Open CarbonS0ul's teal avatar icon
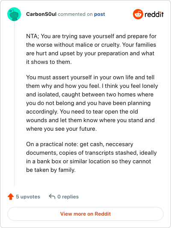Image resolution: width=171 pixels, height=228 pixels. click(14, 14)
